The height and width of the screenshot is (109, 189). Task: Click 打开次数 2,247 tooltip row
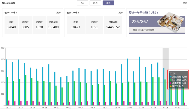pyautogui.click(x=179, y=80)
